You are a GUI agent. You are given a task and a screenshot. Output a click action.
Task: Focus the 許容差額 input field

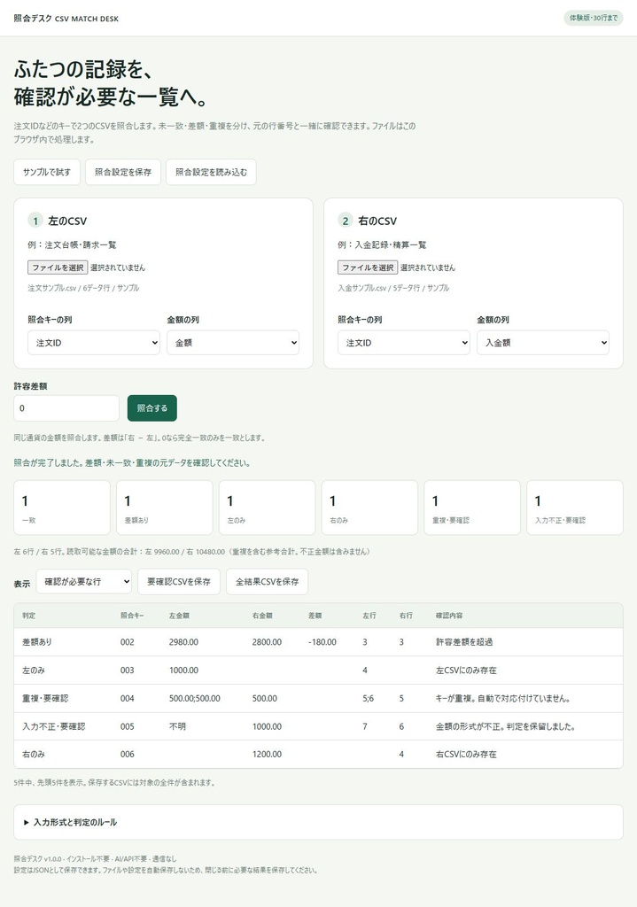pyautogui.click(x=66, y=407)
